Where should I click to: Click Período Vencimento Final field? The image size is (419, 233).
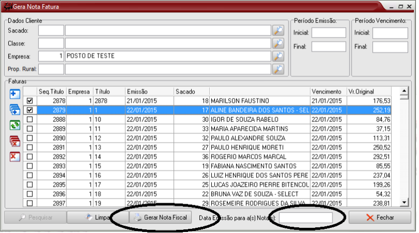tap(390, 47)
